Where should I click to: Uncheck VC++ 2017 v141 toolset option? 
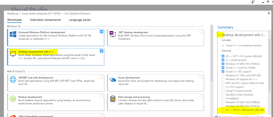pos(223,56)
